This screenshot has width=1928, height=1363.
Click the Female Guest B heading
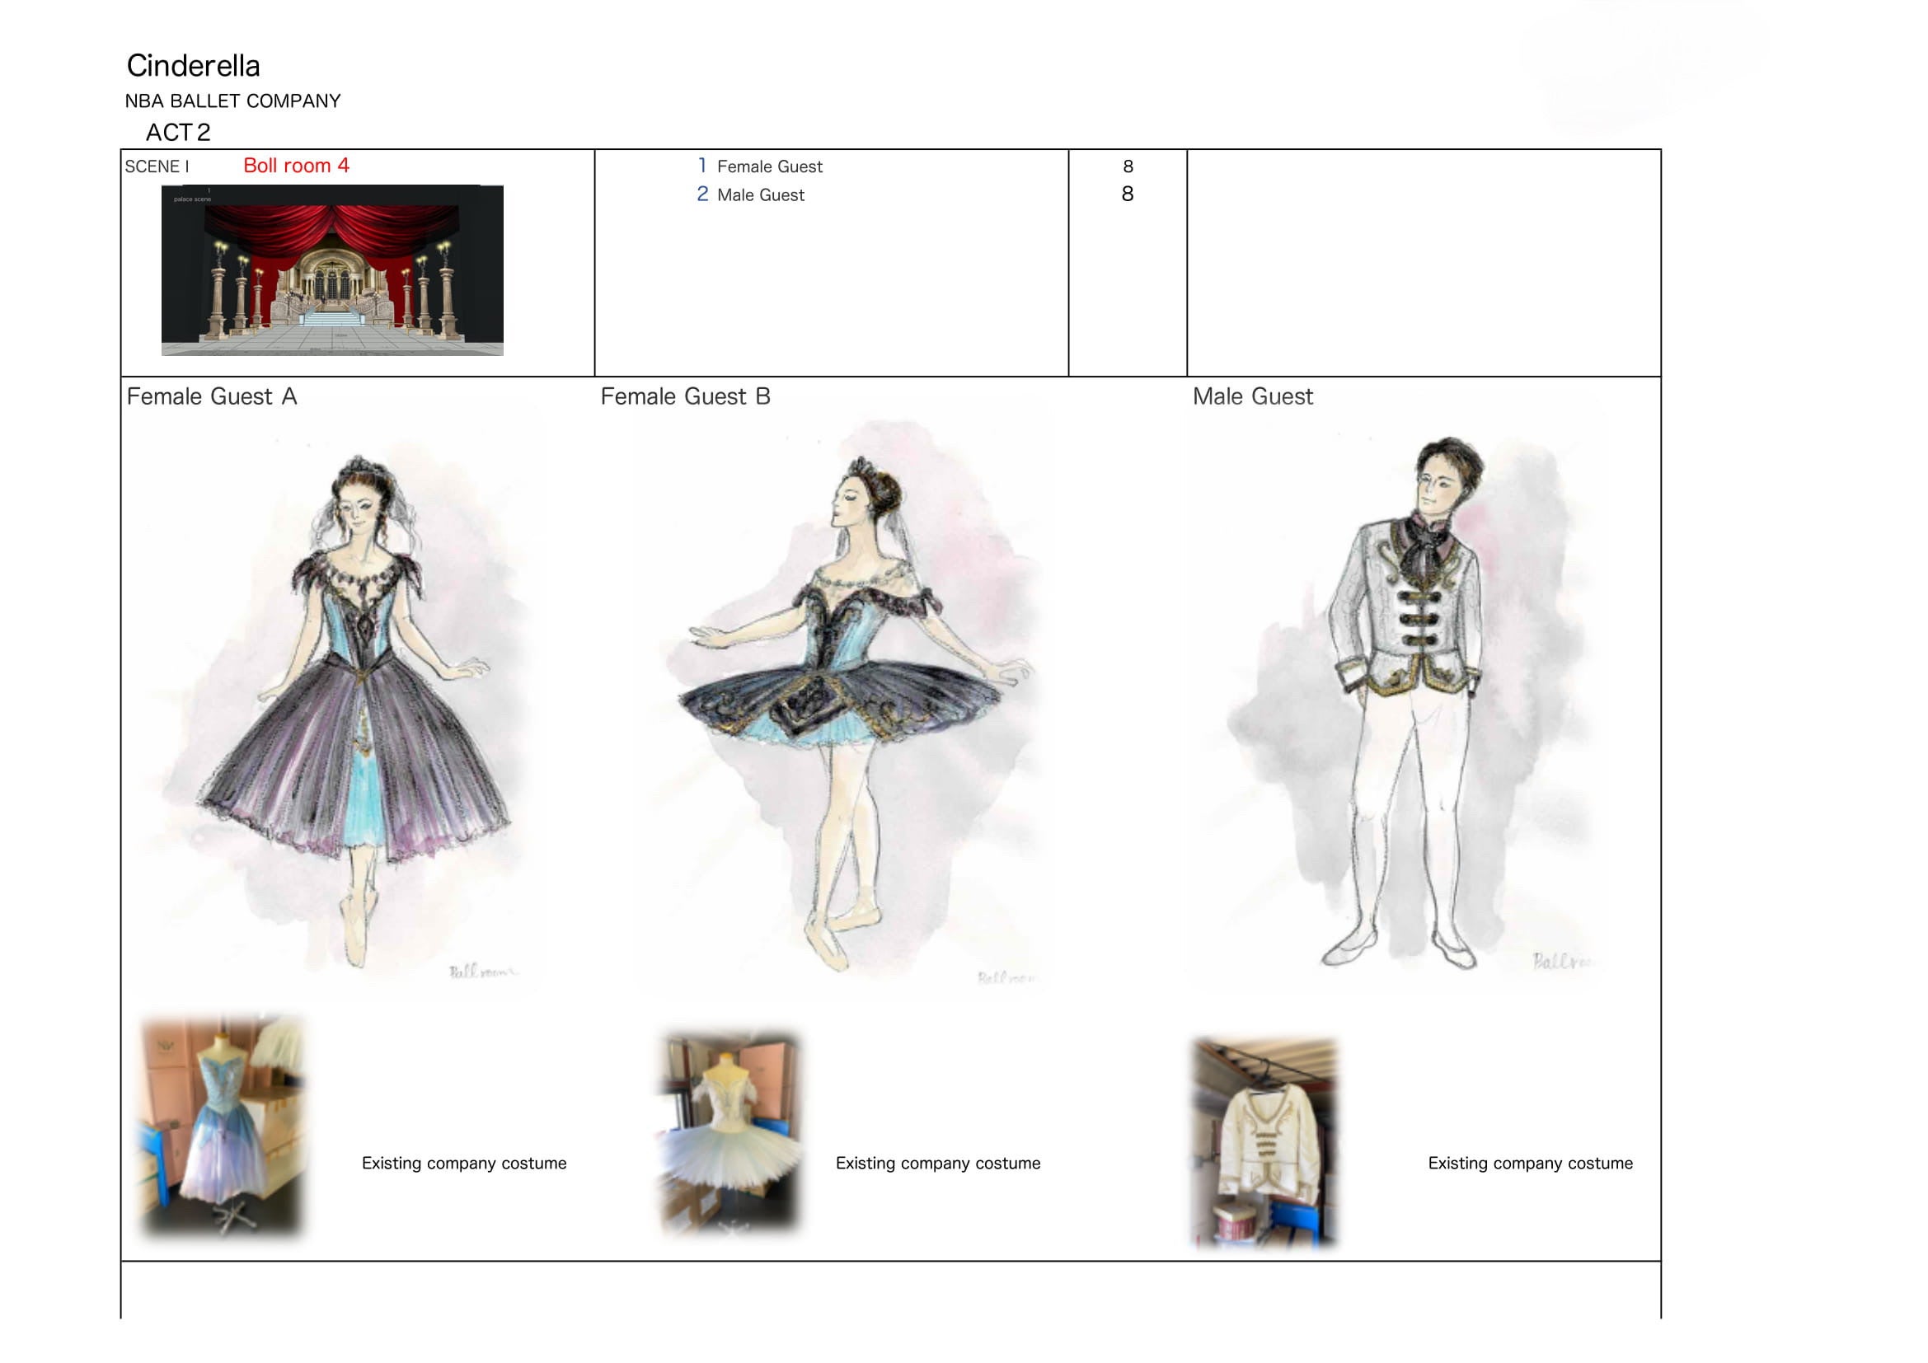click(x=685, y=396)
